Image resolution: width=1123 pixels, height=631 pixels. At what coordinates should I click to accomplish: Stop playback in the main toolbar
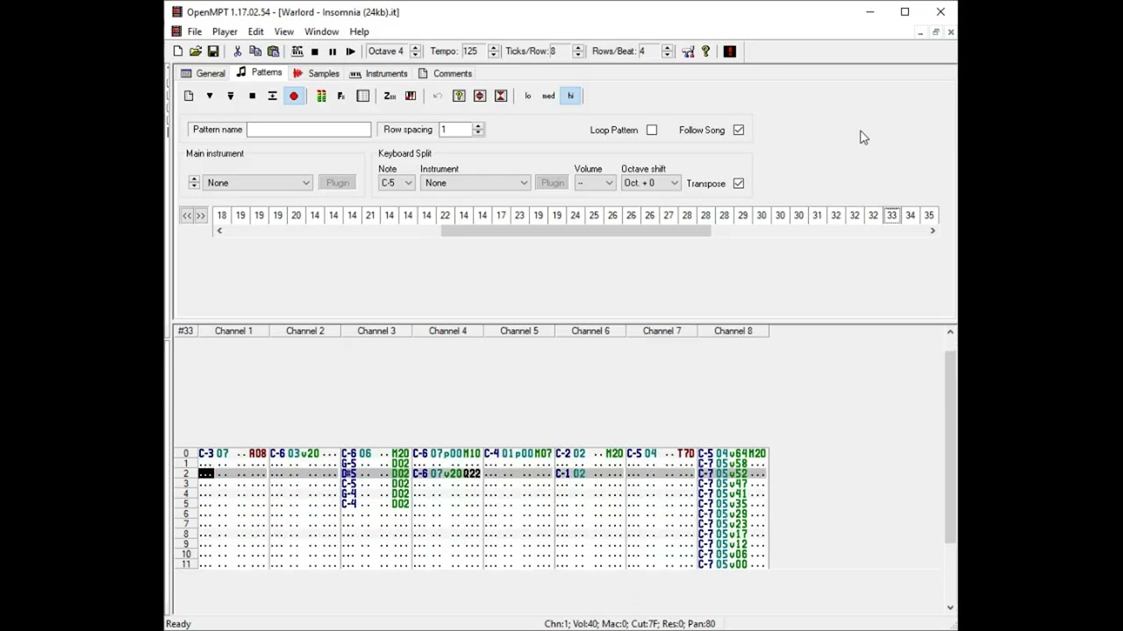[315, 52]
